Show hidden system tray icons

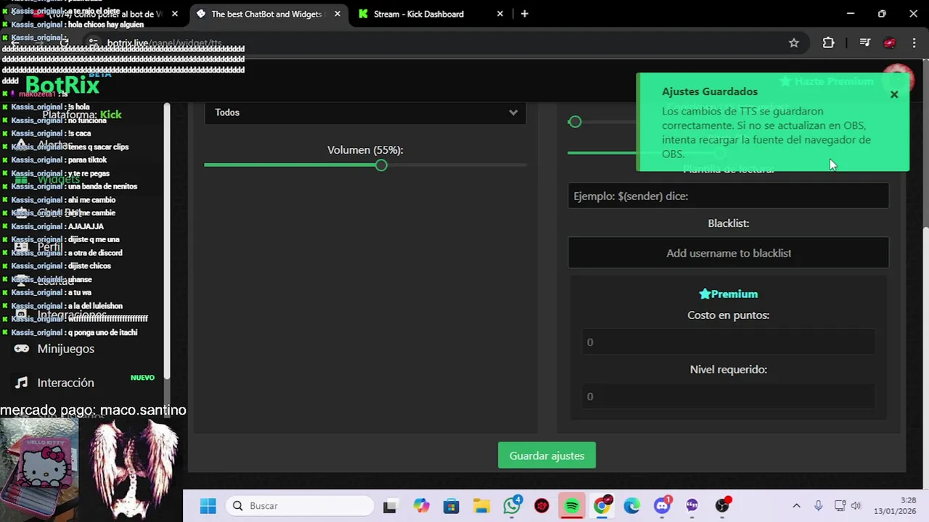pos(796,506)
